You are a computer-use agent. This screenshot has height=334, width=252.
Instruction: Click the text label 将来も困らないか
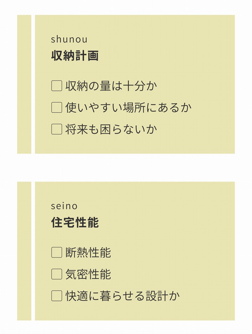[x=111, y=129]
